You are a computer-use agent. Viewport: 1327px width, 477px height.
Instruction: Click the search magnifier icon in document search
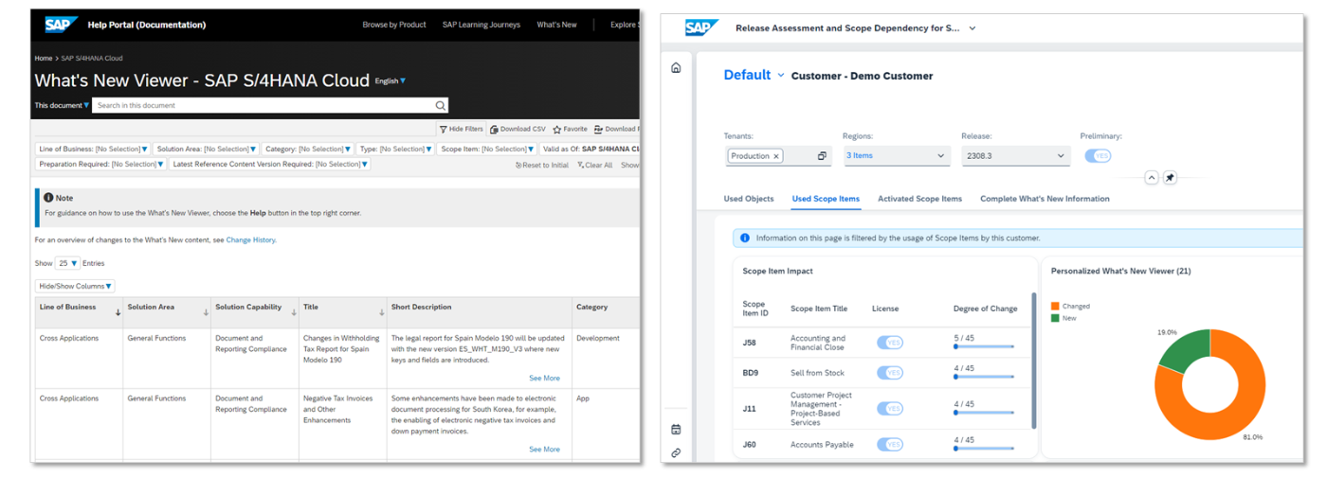point(441,106)
